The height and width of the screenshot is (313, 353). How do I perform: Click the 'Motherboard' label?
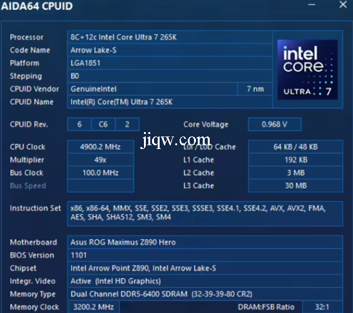click(33, 242)
